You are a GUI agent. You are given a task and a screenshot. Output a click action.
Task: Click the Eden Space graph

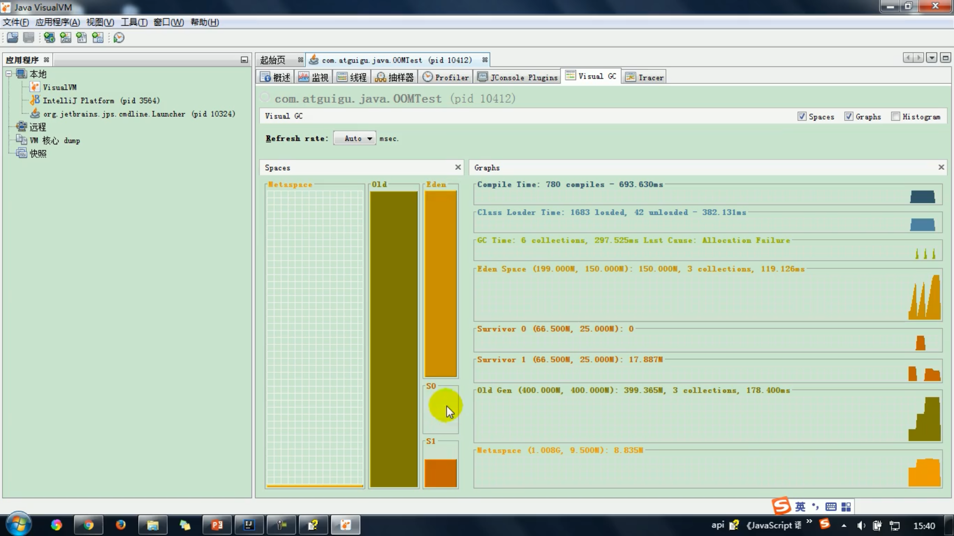(x=708, y=295)
